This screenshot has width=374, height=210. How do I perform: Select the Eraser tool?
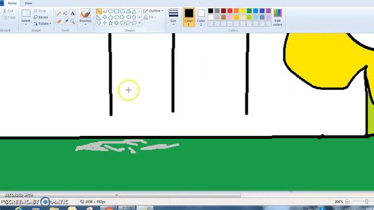tap(58, 22)
